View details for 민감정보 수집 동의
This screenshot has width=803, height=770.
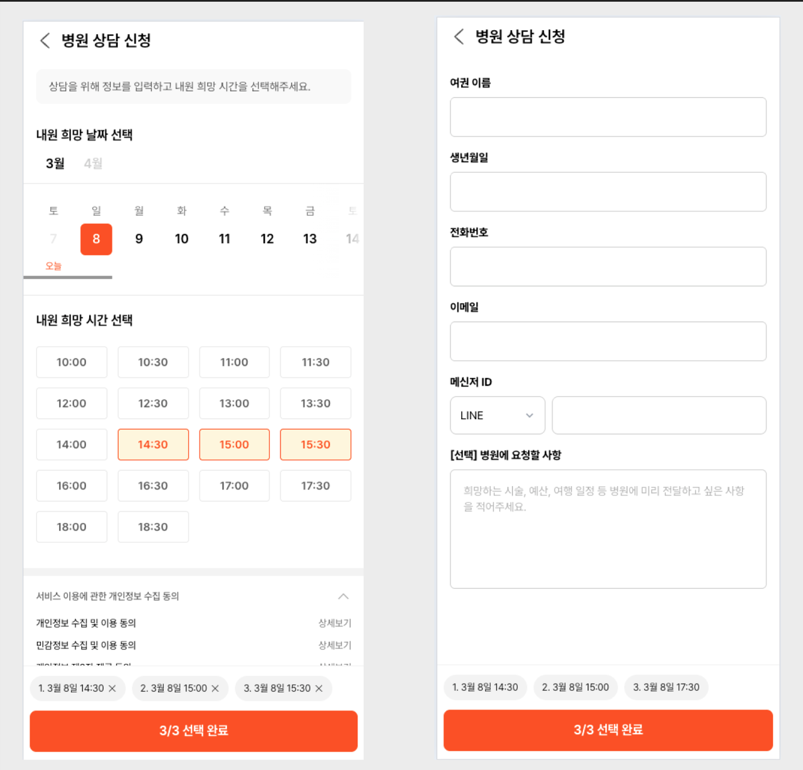point(335,645)
